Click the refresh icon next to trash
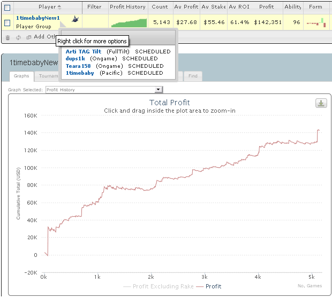This screenshot has width=332, height=298. pyautogui.click(x=18, y=37)
